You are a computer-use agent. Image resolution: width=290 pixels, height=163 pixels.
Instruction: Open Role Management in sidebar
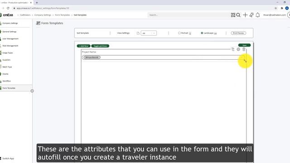[x=10, y=46]
